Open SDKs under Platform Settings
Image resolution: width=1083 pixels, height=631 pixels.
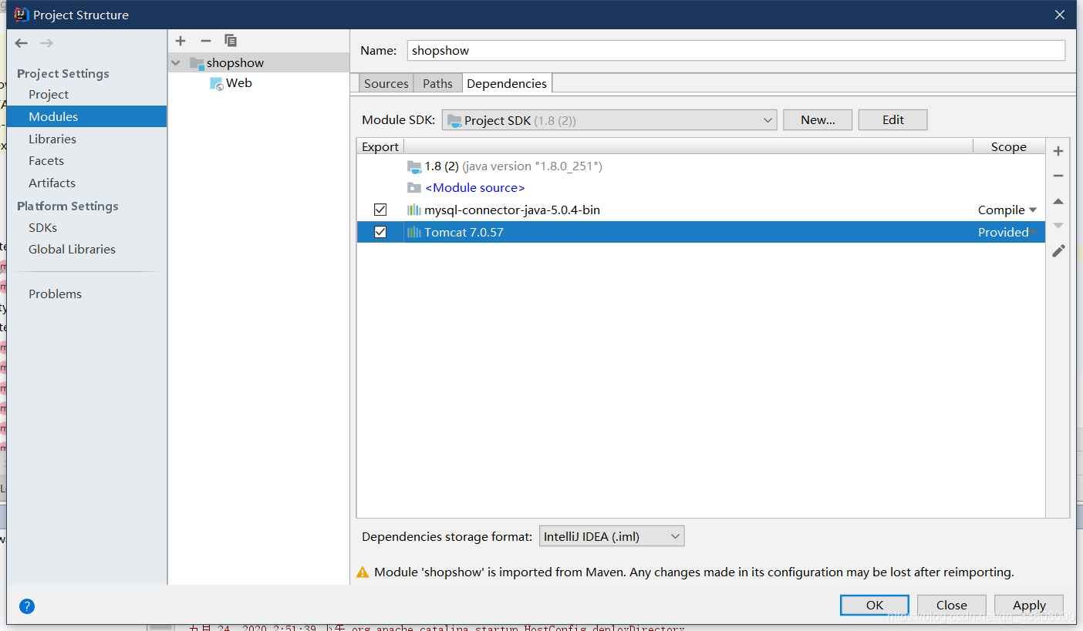(42, 227)
